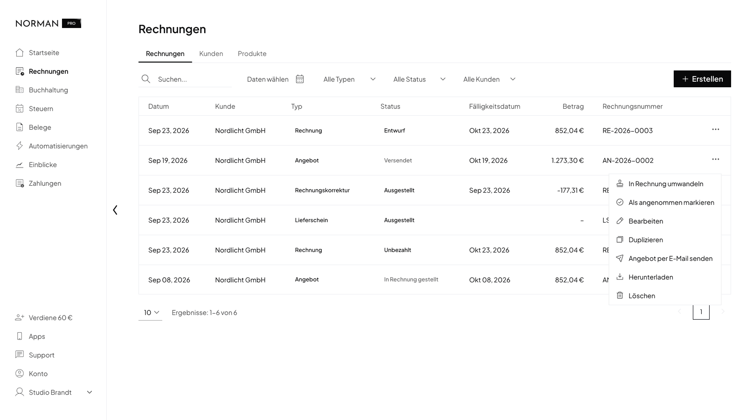This screenshot has width=746, height=420.
Task: Click the search magnifier icon
Action: click(146, 79)
